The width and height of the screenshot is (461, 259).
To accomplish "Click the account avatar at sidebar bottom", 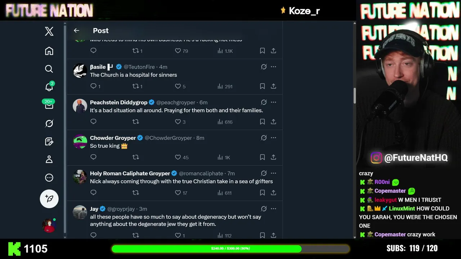I will (49, 226).
